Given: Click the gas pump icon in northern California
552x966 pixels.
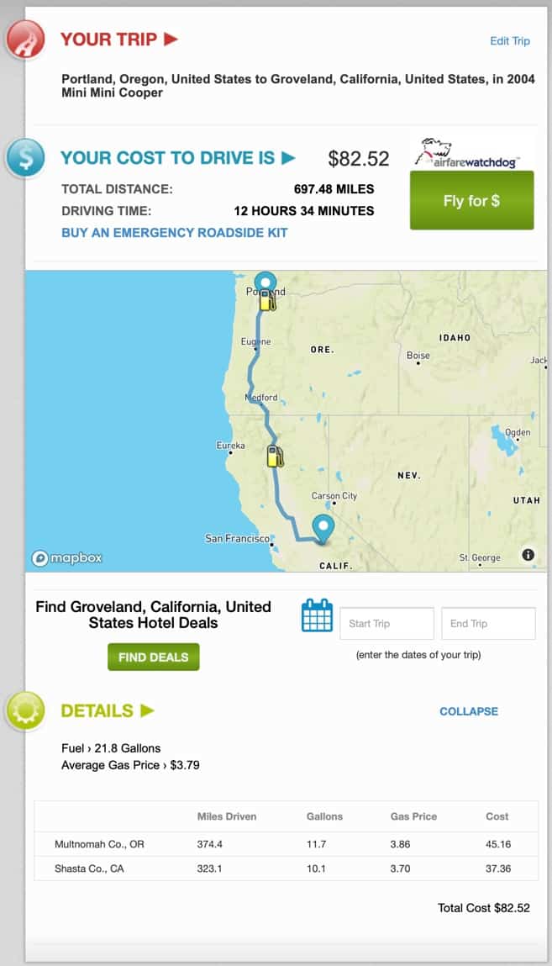Looking at the screenshot, I should 275,457.
